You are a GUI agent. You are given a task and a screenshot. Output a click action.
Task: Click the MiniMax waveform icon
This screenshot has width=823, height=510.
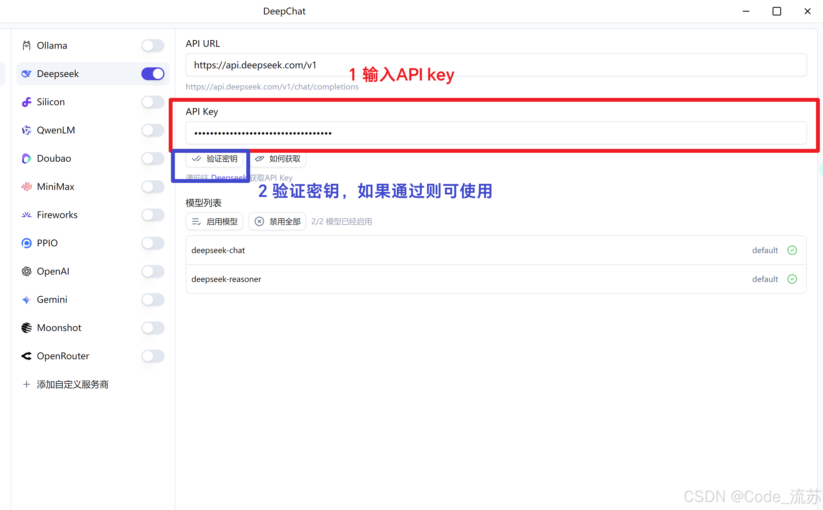click(27, 187)
